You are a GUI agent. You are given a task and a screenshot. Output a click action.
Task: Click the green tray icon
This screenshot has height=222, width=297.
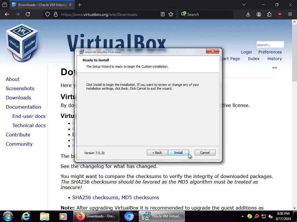(x=250, y=216)
